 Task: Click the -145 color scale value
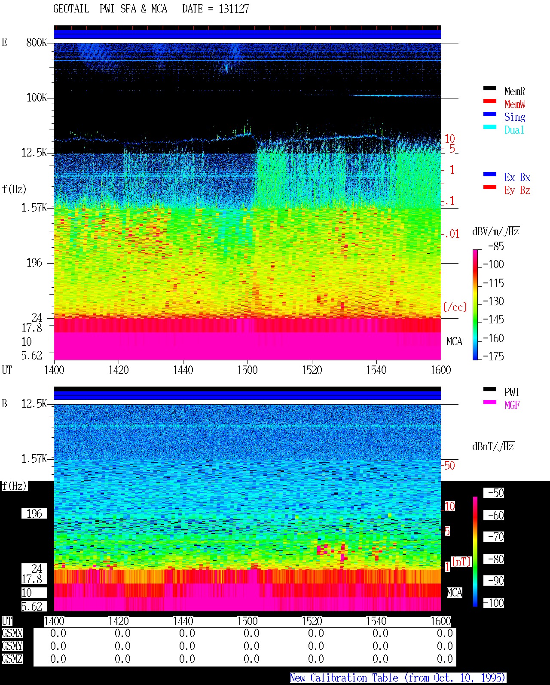(493, 319)
